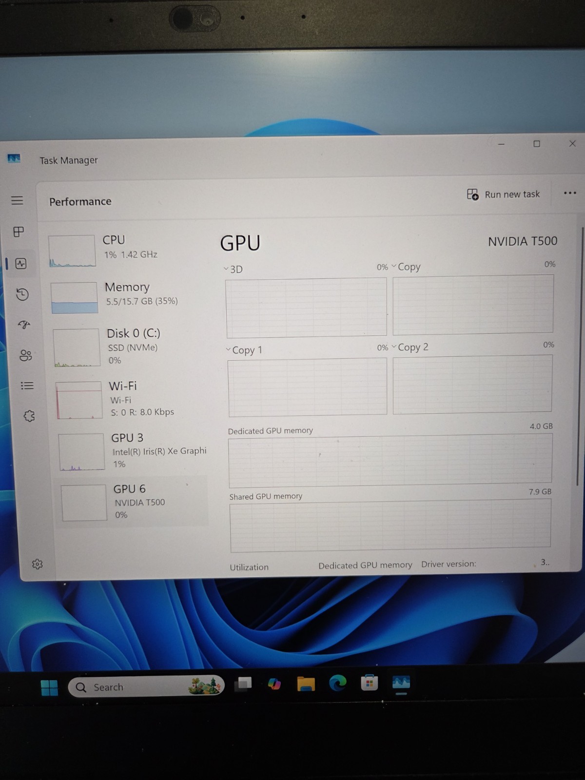The width and height of the screenshot is (585, 780).
Task: Select the Performance page icon
Action: 20,264
